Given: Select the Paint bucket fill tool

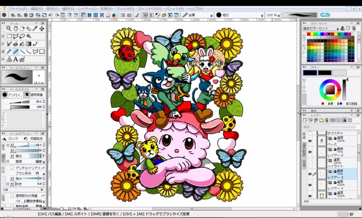Looking at the screenshot, I should 22,44.
